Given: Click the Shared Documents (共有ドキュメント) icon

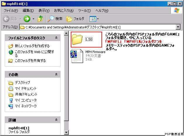Looking at the screenshot, I should [x=11, y=94].
